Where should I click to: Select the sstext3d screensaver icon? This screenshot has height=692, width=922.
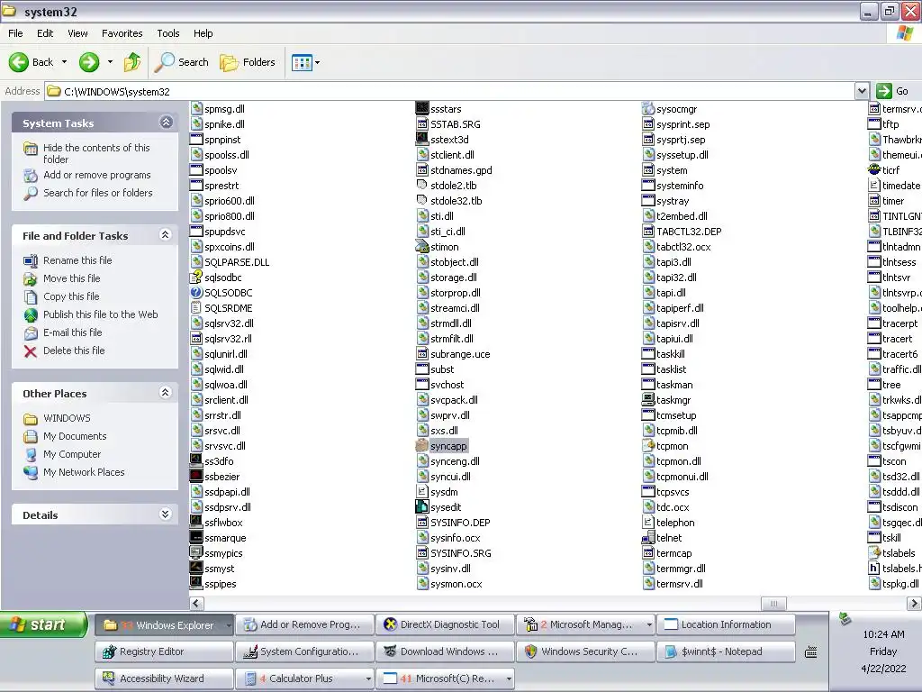pos(421,140)
